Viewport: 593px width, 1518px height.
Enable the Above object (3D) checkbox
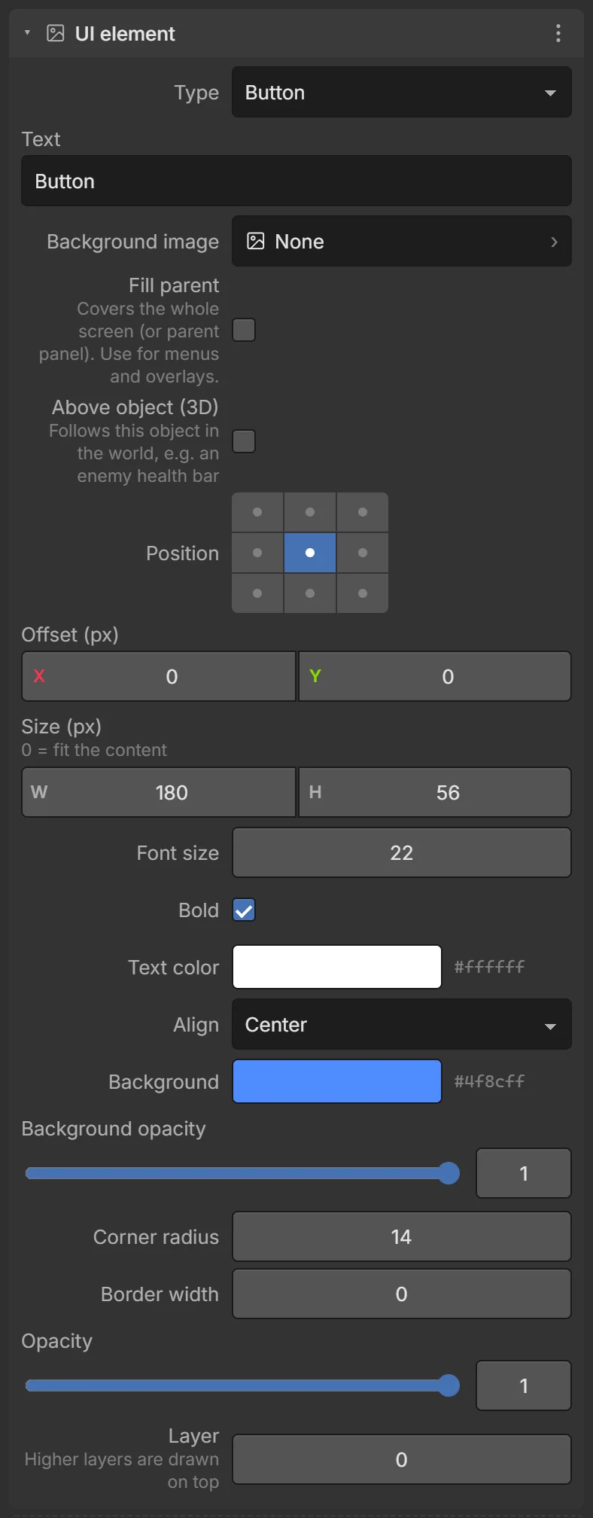(x=244, y=441)
